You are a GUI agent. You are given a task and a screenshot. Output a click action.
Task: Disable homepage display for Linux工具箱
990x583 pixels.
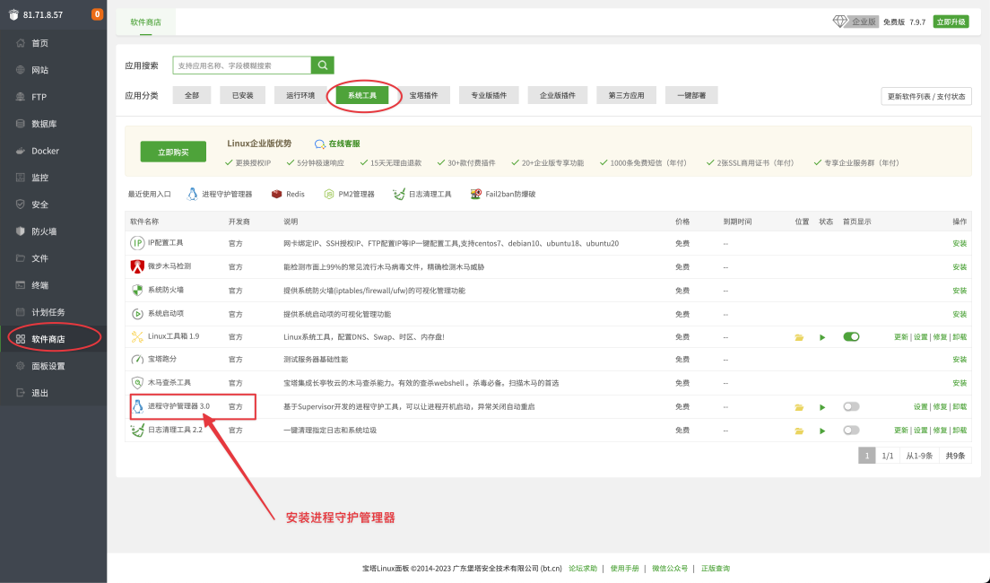(x=851, y=337)
